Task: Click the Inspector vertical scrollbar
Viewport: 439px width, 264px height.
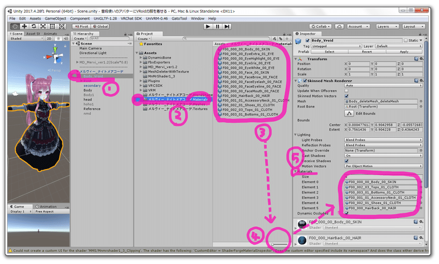Action: (426, 115)
